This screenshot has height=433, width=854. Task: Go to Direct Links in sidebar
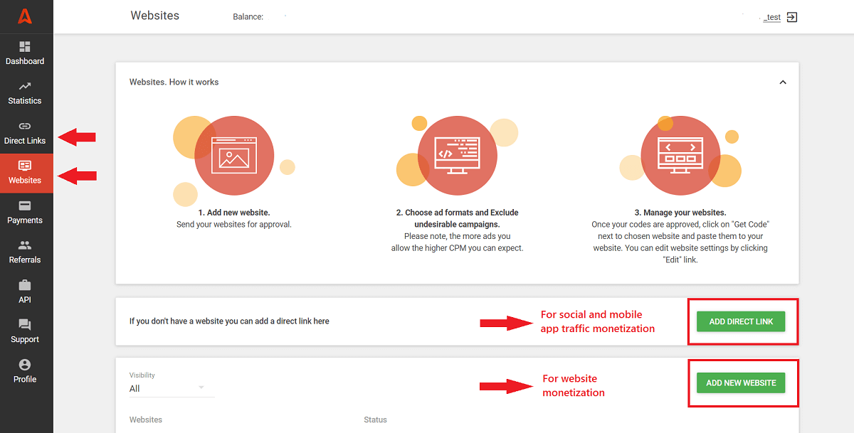point(25,133)
